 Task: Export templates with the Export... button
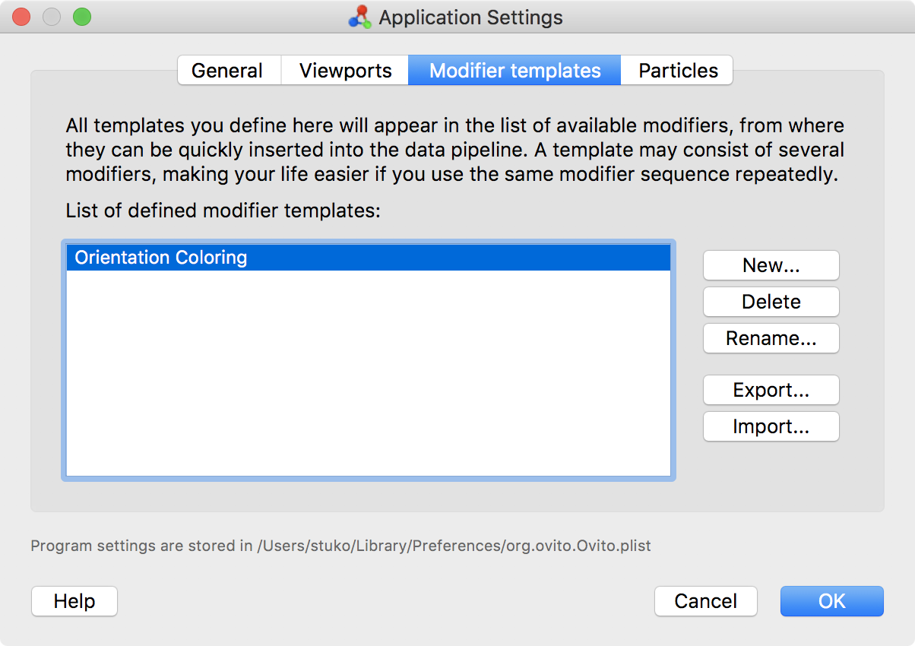pos(771,390)
